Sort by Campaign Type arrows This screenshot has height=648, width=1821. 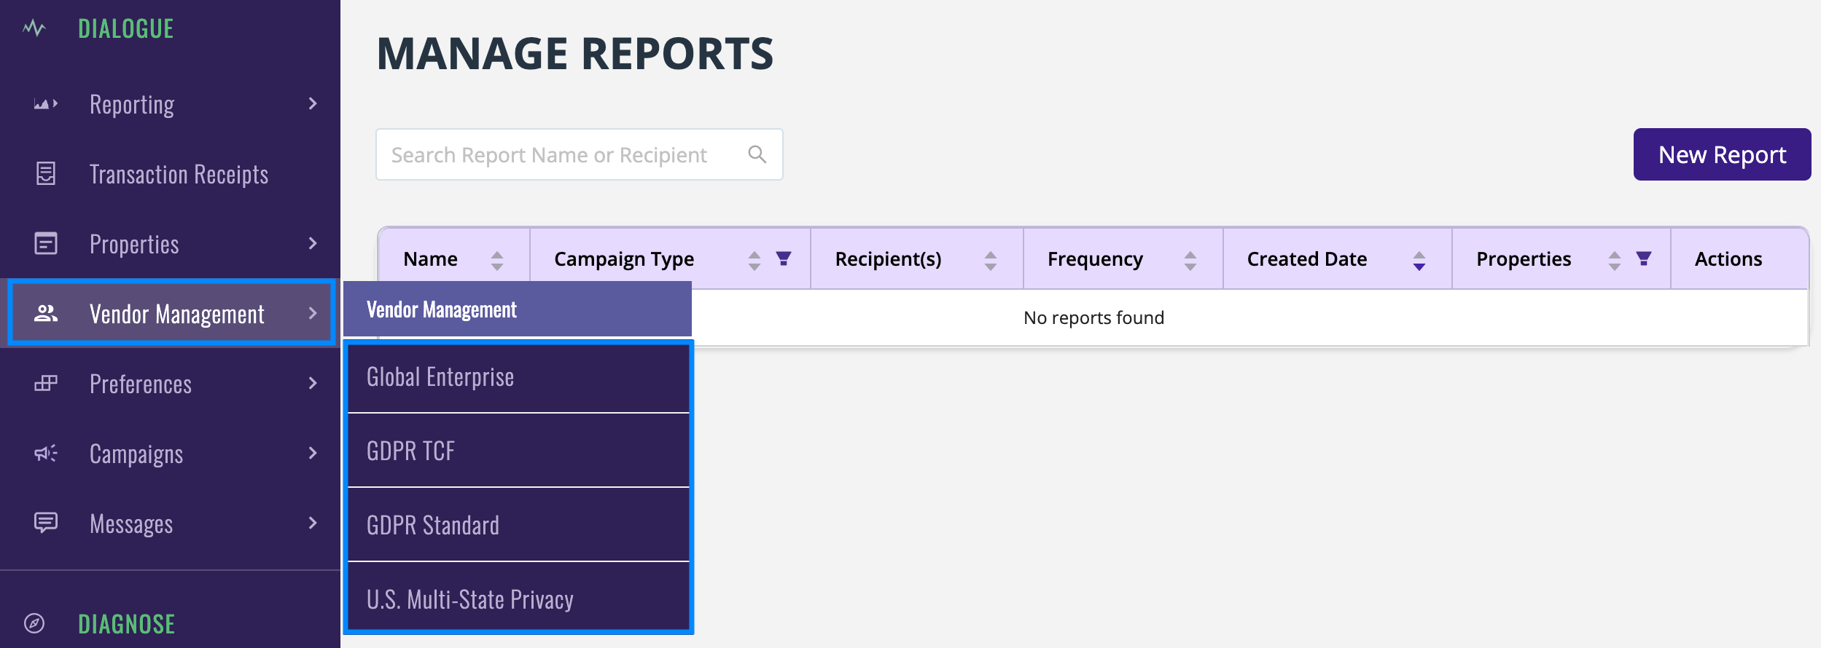point(754,260)
